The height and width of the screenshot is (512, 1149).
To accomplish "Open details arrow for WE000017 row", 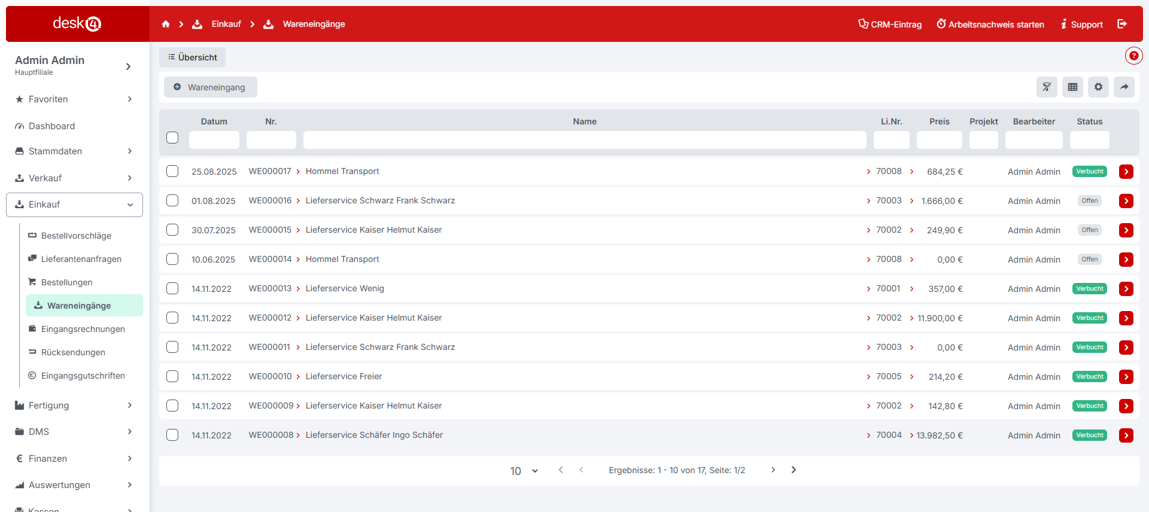I will click(1126, 172).
